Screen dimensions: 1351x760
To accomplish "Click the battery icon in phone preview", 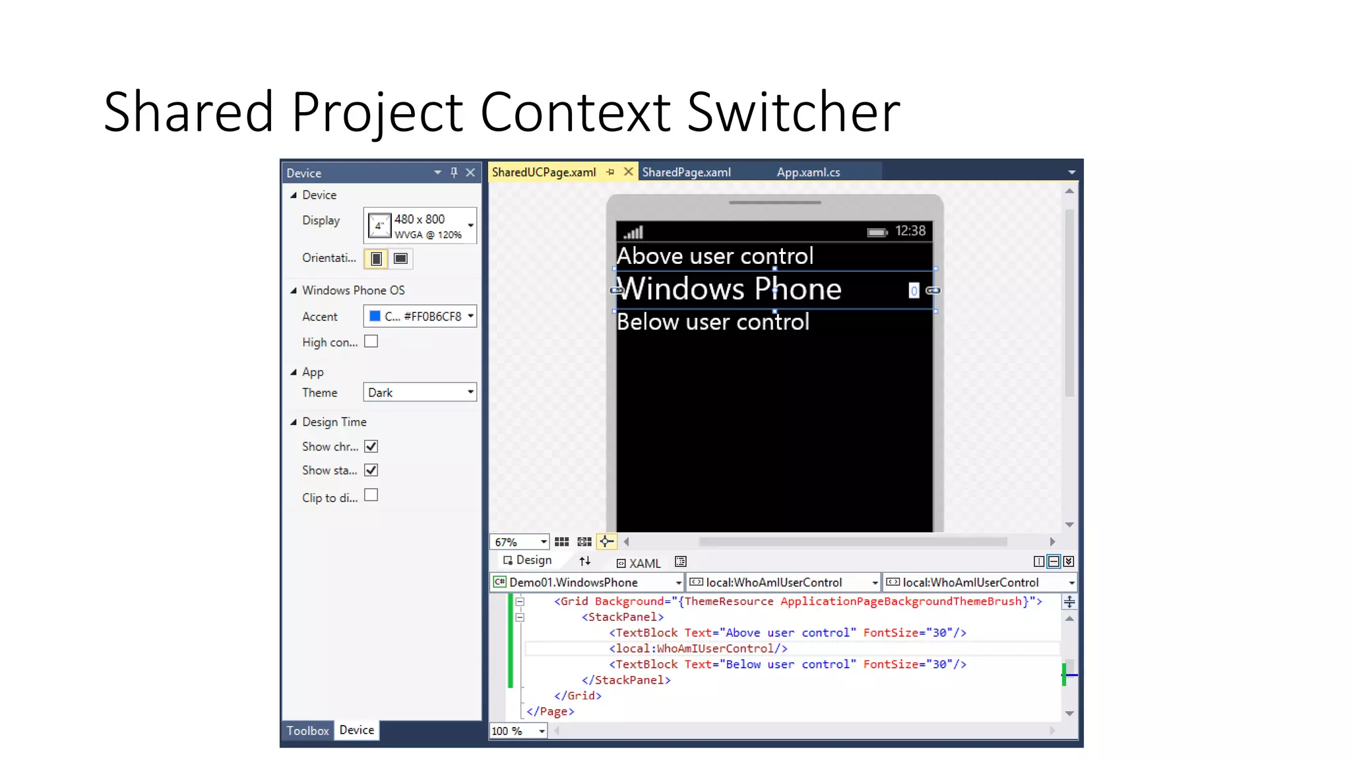I will (877, 232).
